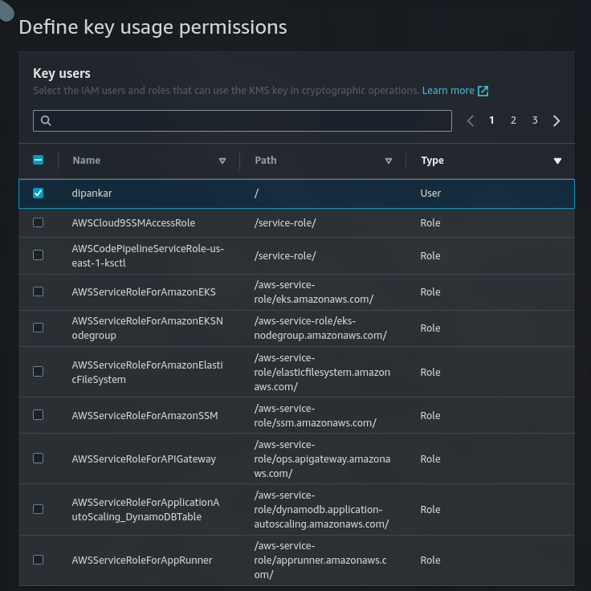Check the AWSServiceRoleForAPIGateway checkbox
This screenshot has width=591, height=591.
(38, 459)
